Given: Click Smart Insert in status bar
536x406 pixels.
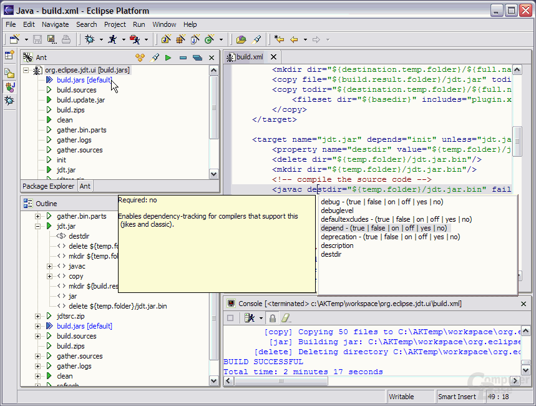Looking at the screenshot, I should tap(457, 397).
